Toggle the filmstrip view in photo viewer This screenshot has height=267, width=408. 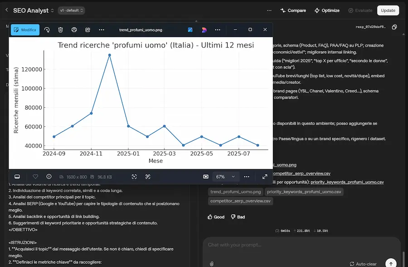tap(17, 176)
